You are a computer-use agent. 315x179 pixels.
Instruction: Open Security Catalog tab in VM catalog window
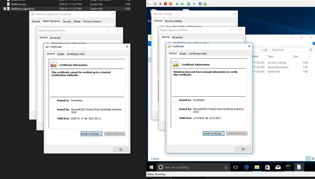[x=173, y=21]
